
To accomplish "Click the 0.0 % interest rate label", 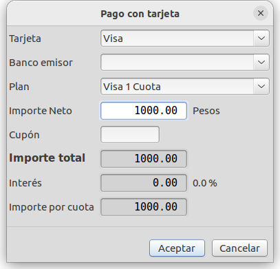I will (x=205, y=183).
